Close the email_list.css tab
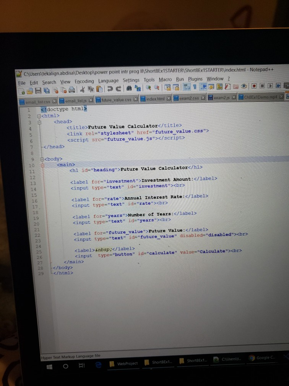The width and height of the screenshot is (289, 386). 54,101
